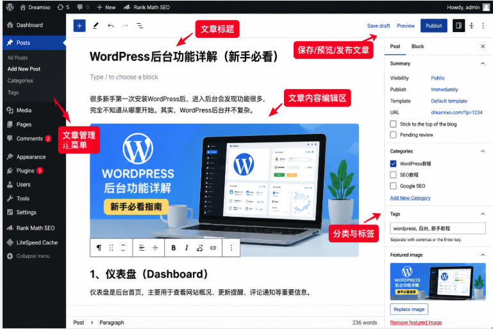Toggle the settings sidebar panel icon
The height and width of the screenshot is (329, 493).
click(458, 26)
